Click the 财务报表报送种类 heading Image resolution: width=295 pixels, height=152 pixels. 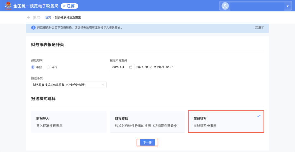tap(48, 45)
